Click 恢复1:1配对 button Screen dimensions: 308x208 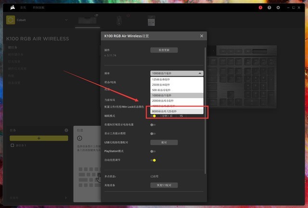pyautogui.click(x=164, y=185)
